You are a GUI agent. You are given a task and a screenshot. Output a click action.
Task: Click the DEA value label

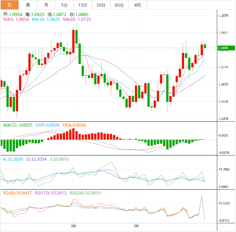[x=73, y=125]
